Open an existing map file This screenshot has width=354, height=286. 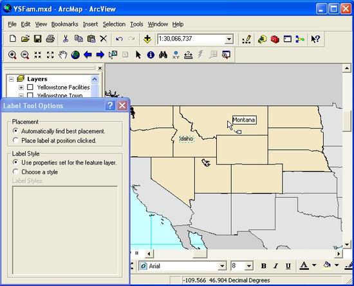25,39
